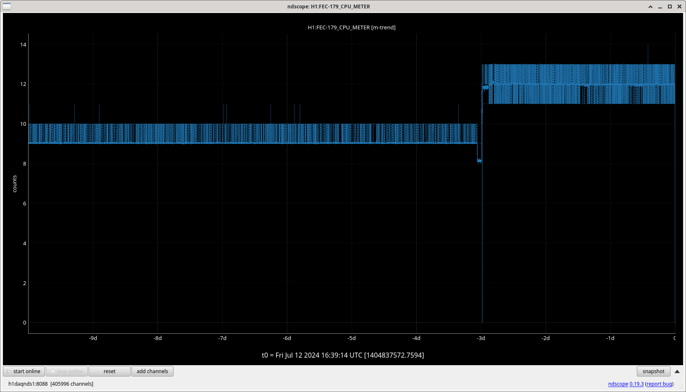Click the 0 y-axis tick label

(x=24, y=323)
